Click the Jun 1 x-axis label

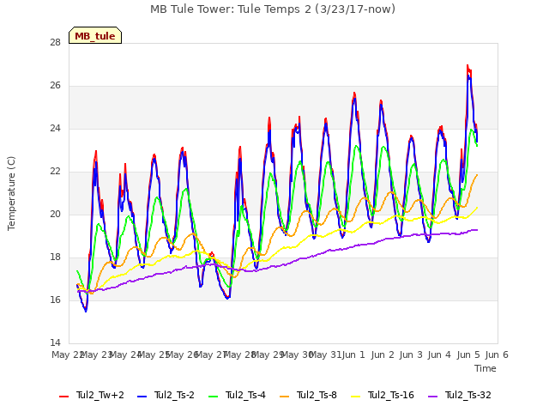coord(353,354)
